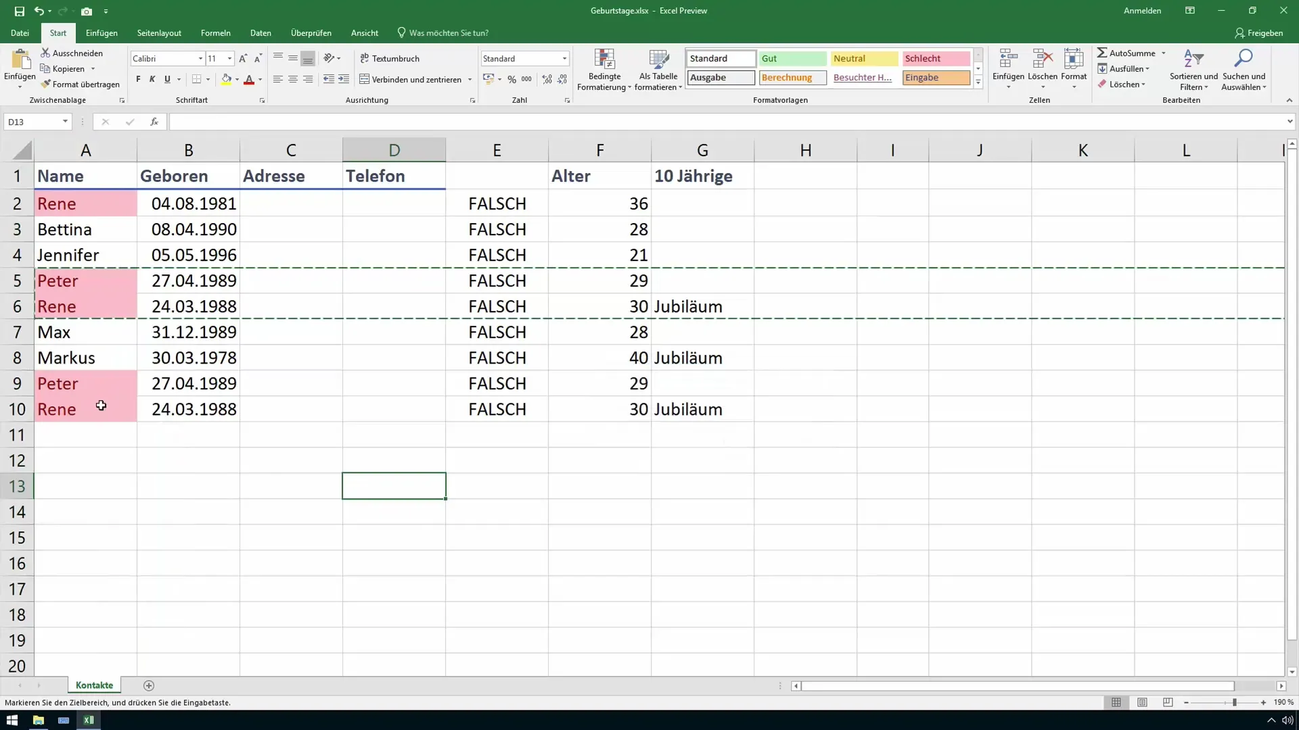Open Sortieren und Filtern
This screenshot has width=1299, height=730.
click(1193, 70)
